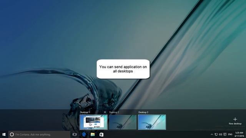Switch to the Desktop 2 thumbnail
Image resolution: width=246 pixels, height=138 pixels.
coord(123,122)
